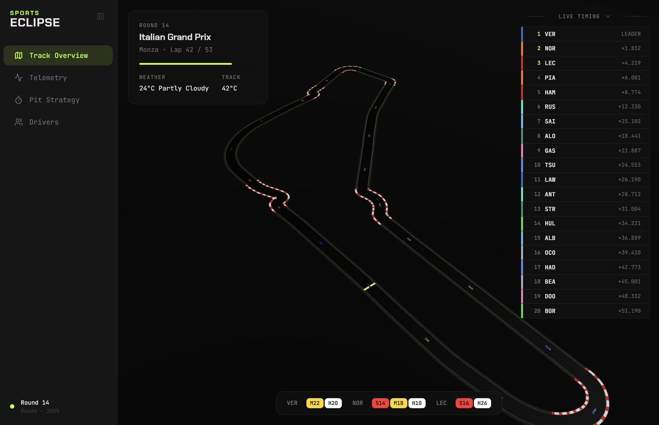This screenshot has width=659, height=425.
Task: Click VER's M22 medium tyre stint
Action: (315, 403)
